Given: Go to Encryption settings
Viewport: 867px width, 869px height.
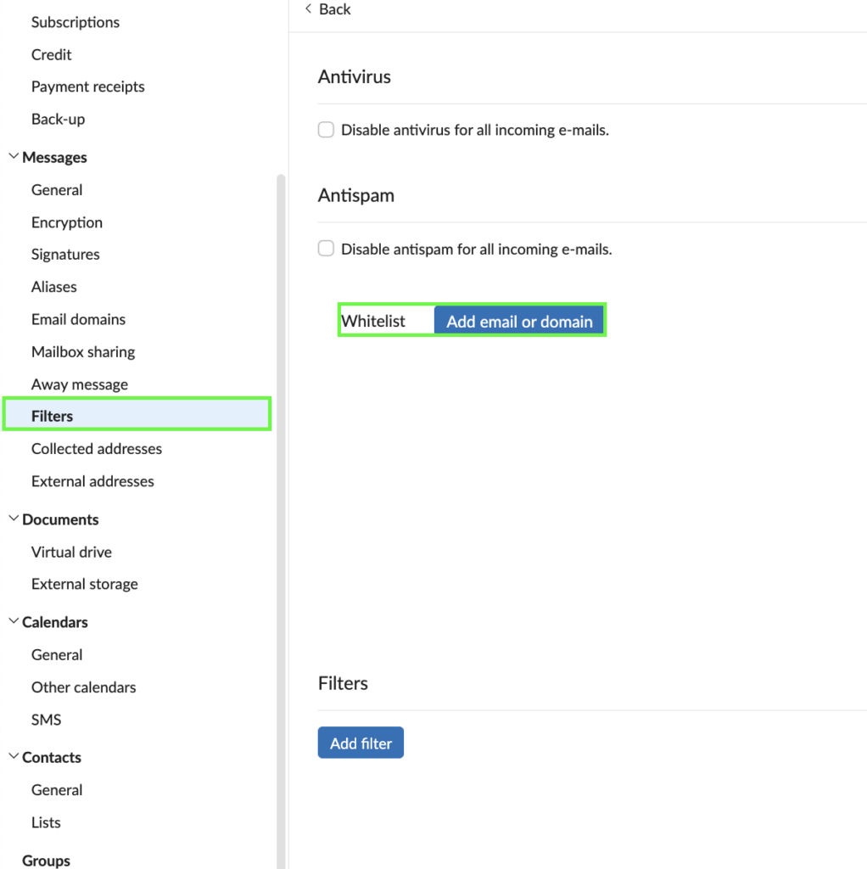Looking at the screenshot, I should [67, 222].
